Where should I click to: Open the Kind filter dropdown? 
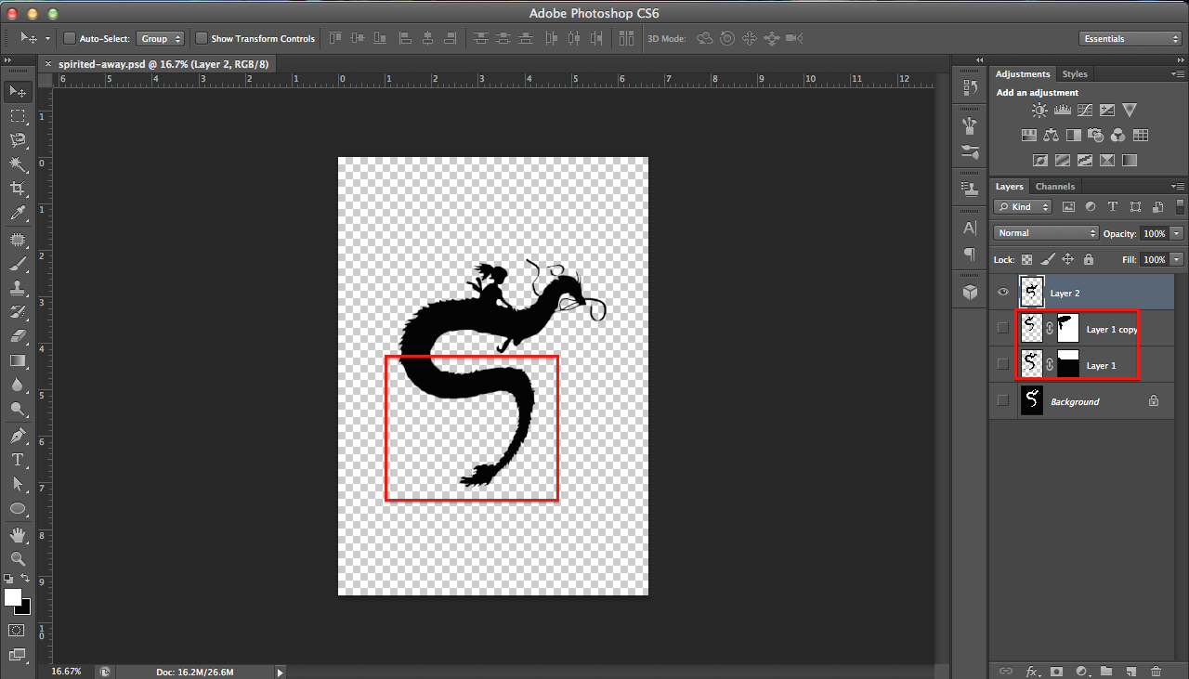[1023, 206]
